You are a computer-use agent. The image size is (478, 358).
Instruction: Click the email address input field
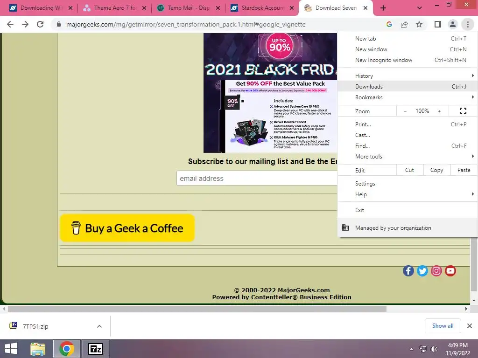[x=257, y=179]
